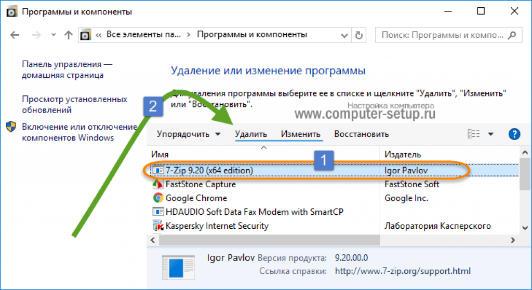
Task: Open Просмотр установленных обновлений link
Action: (75, 104)
